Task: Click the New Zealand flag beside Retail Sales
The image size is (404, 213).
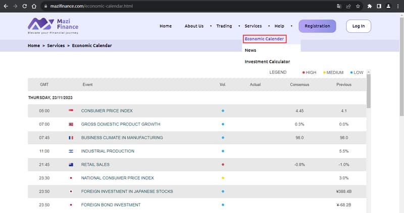Action: (x=71, y=165)
